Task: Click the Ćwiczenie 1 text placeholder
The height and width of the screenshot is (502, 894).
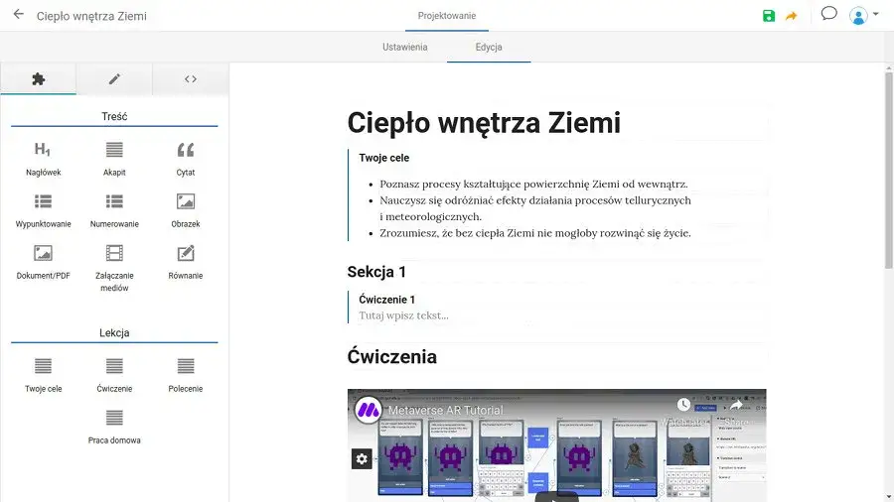Action: click(403, 315)
